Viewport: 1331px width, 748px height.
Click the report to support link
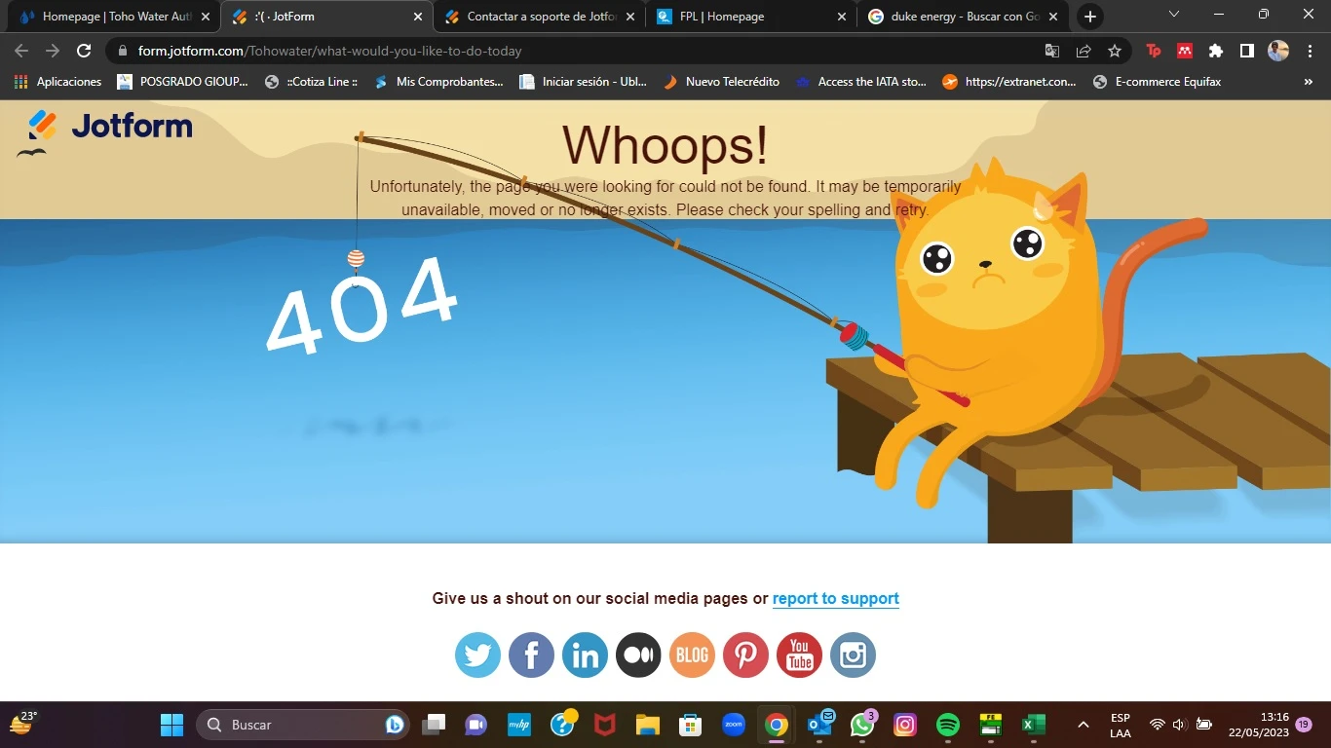[x=835, y=598]
